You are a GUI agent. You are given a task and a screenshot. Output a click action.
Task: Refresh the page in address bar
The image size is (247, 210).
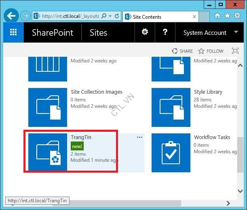pyautogui.click(x=117, y=16)
